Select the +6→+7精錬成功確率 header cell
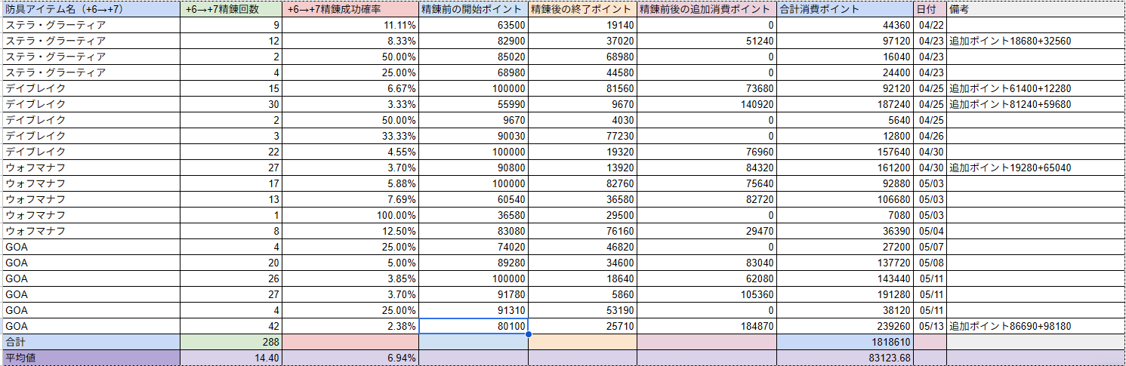 point(351,10)
